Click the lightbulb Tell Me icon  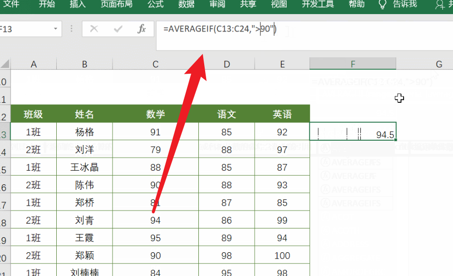[x=382, y=4]
